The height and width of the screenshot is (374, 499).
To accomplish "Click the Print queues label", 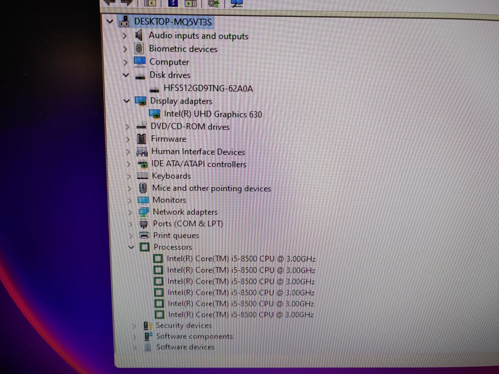I will click(176, 235).
